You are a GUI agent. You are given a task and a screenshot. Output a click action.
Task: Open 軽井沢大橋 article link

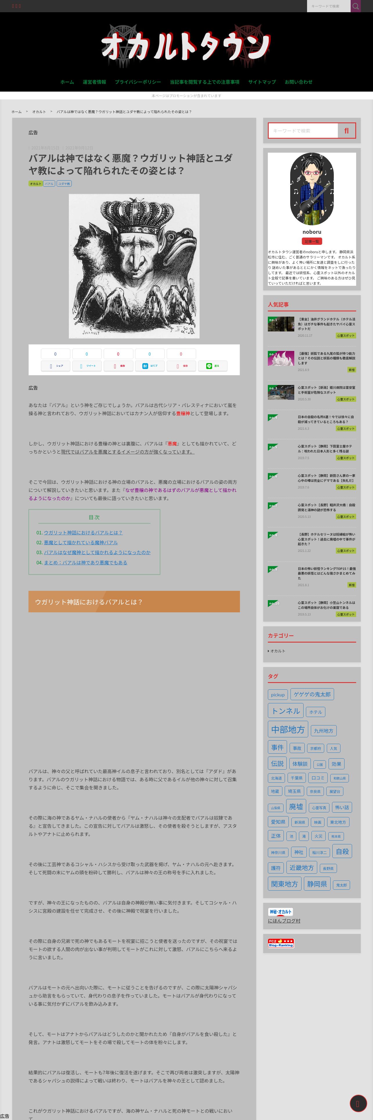(326, 507)
